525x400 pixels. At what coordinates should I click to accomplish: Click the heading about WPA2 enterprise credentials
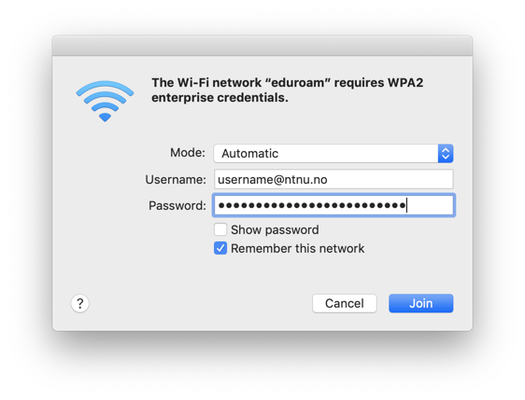point(288,90)
